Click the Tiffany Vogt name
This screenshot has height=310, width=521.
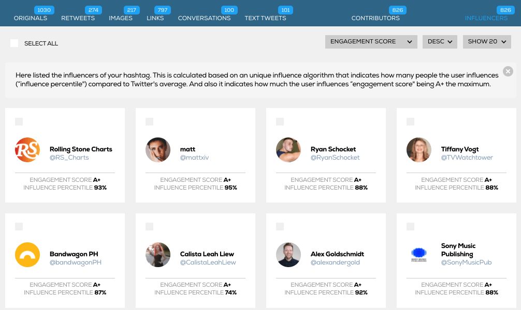(x=460, y=149)
